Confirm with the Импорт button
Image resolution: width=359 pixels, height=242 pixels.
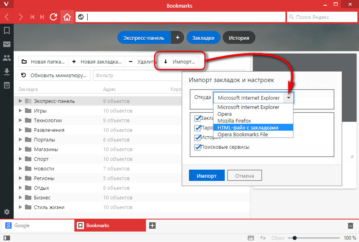(207, 176)
